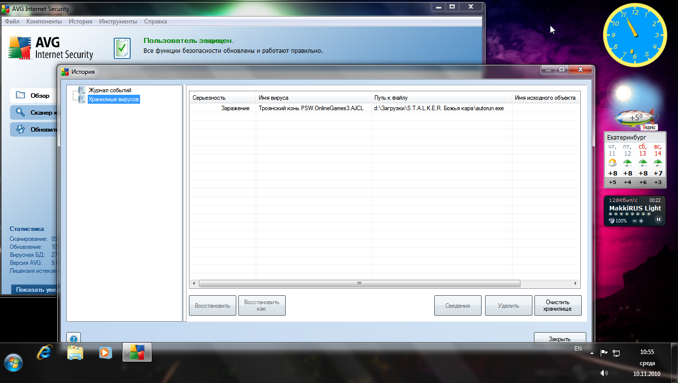This screenshot has height=383, width=678.
Task: Open the История menu in AVG menu bar
Action: [x=80, y=21]
